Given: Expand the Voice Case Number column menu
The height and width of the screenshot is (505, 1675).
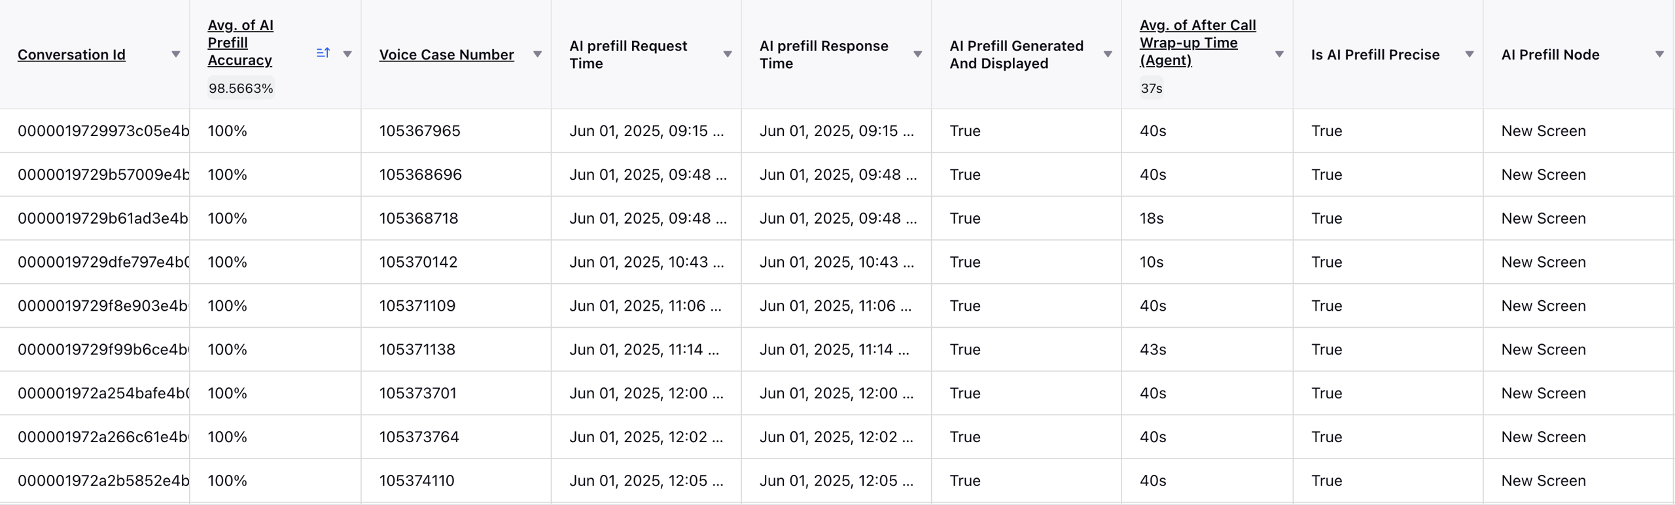Looking at the screenshot, I should (537, 54).
